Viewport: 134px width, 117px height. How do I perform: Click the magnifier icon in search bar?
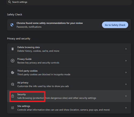[x=10, y=2]
